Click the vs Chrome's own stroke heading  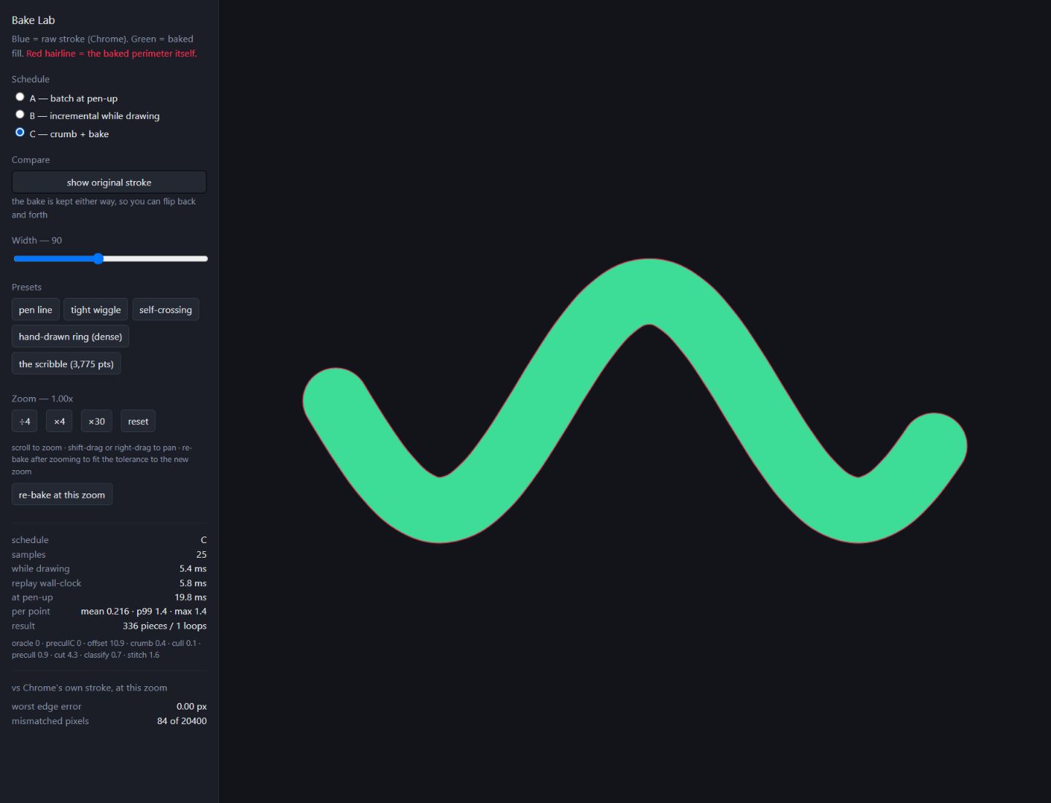point(89,688)
